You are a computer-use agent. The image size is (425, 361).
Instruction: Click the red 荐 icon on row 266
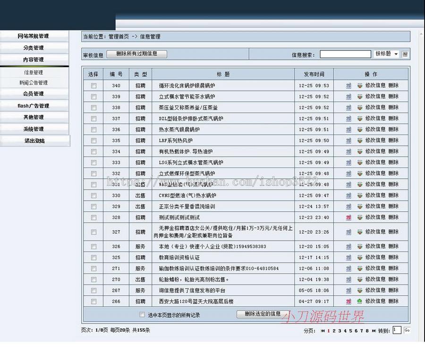point(348,302)
